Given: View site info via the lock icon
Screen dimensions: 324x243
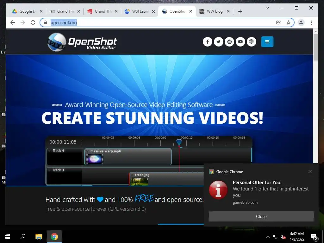Looking at the screenshot, I should tap(46, 22).
